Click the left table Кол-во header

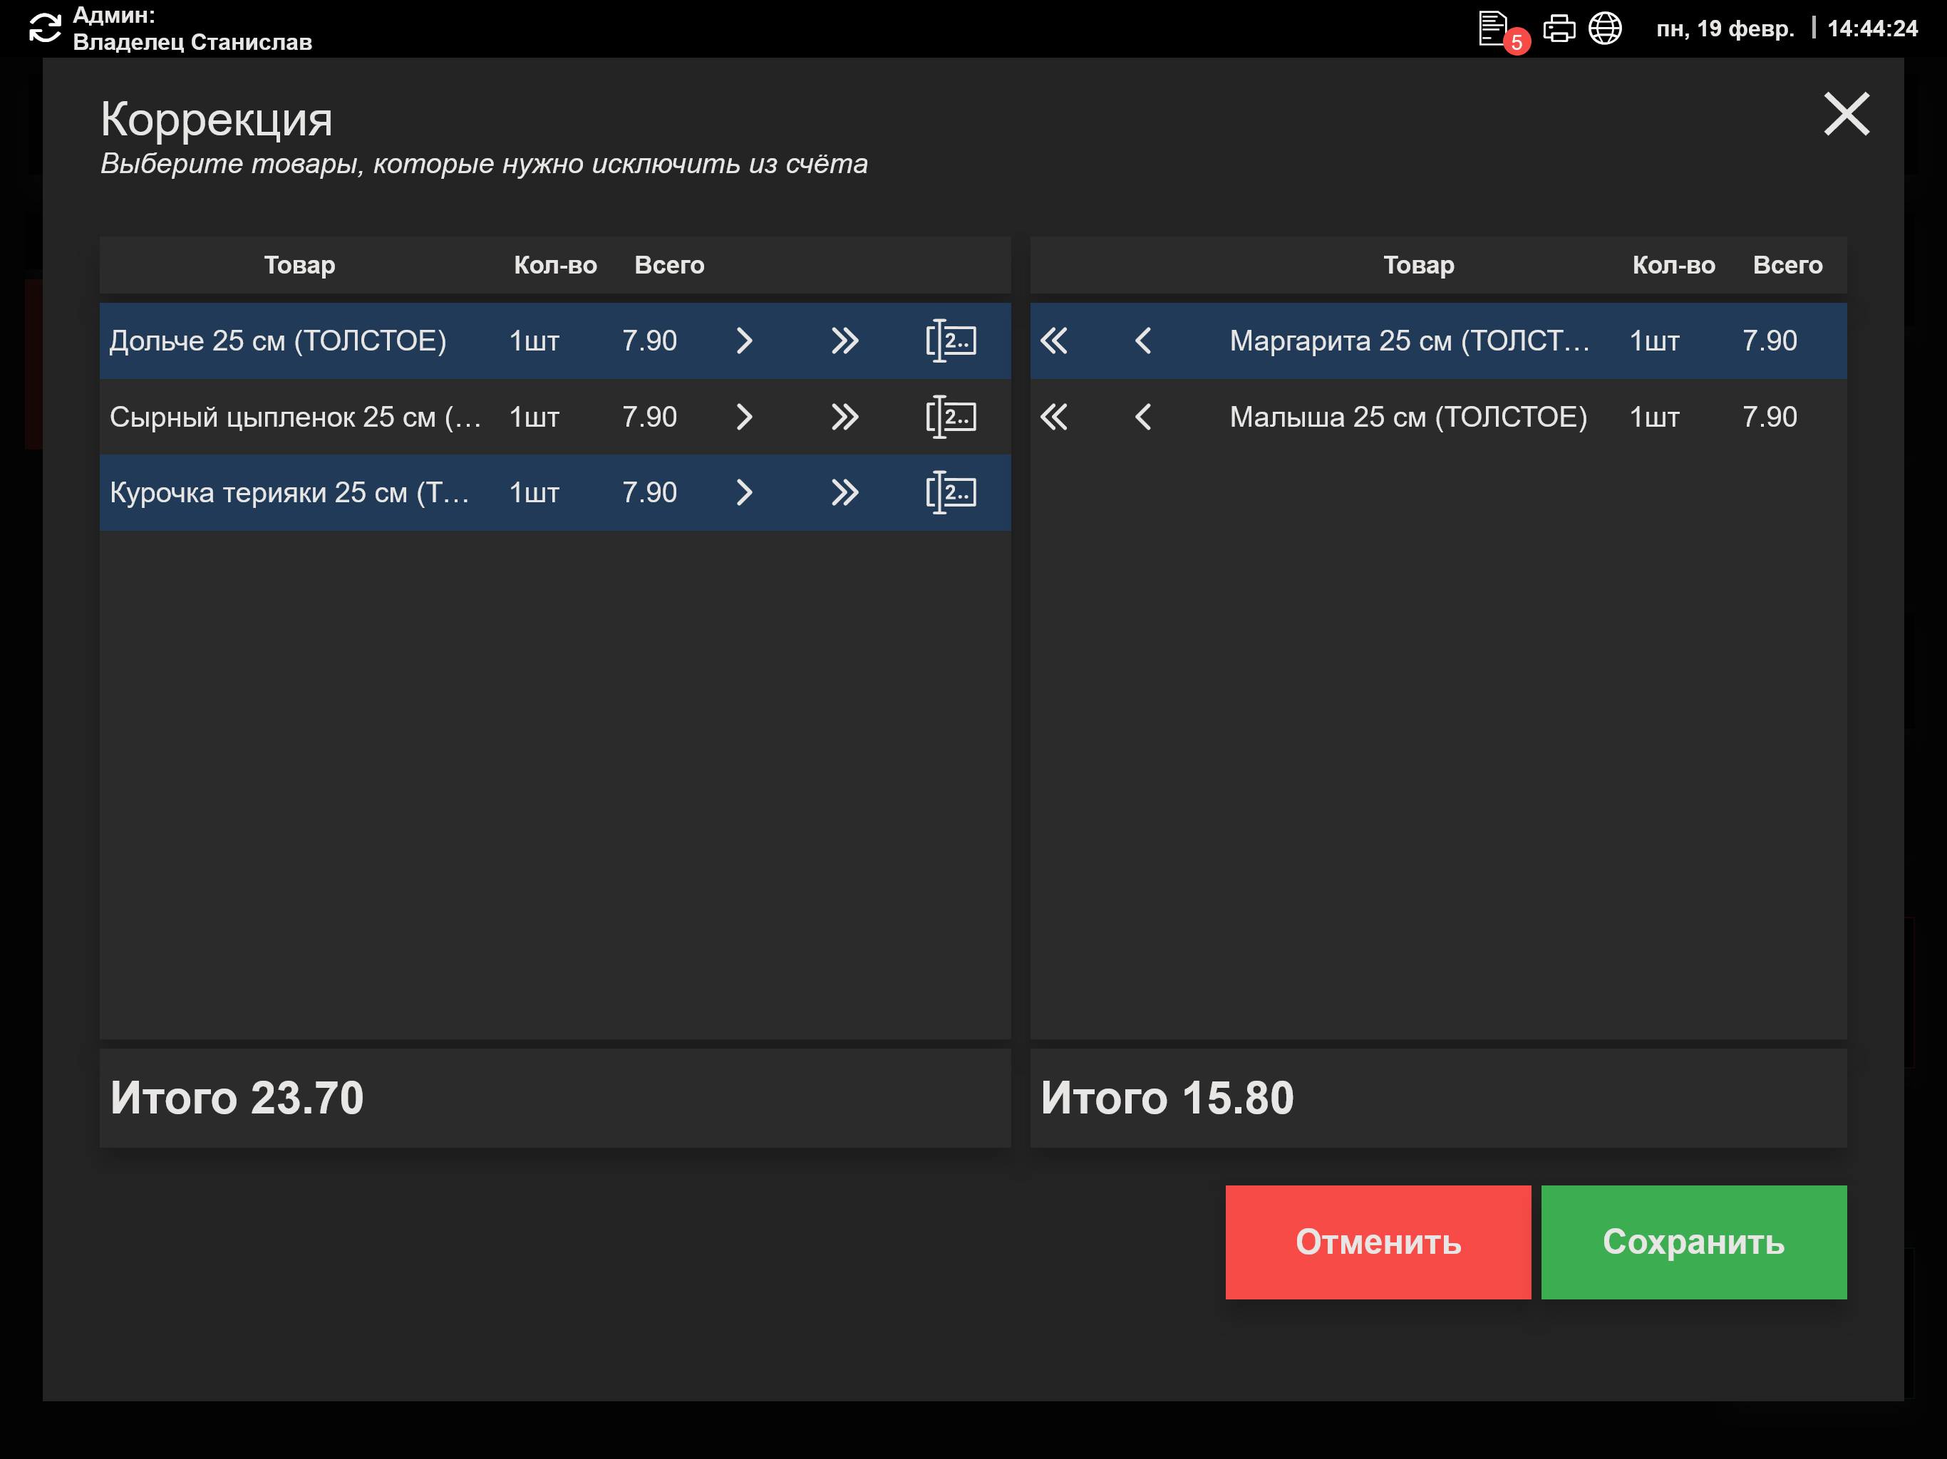tap(555, 265)
